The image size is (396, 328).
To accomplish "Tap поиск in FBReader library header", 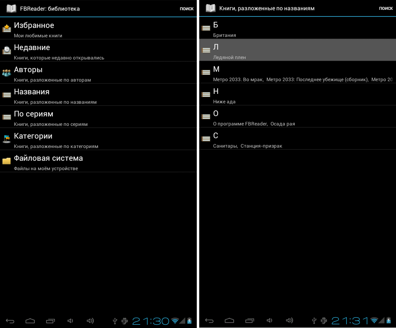I will coord(187,9).
